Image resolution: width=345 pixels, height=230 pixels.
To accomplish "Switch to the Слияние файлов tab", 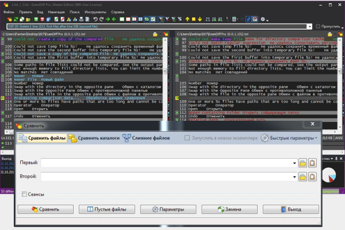I will click(x=151, y=138).
